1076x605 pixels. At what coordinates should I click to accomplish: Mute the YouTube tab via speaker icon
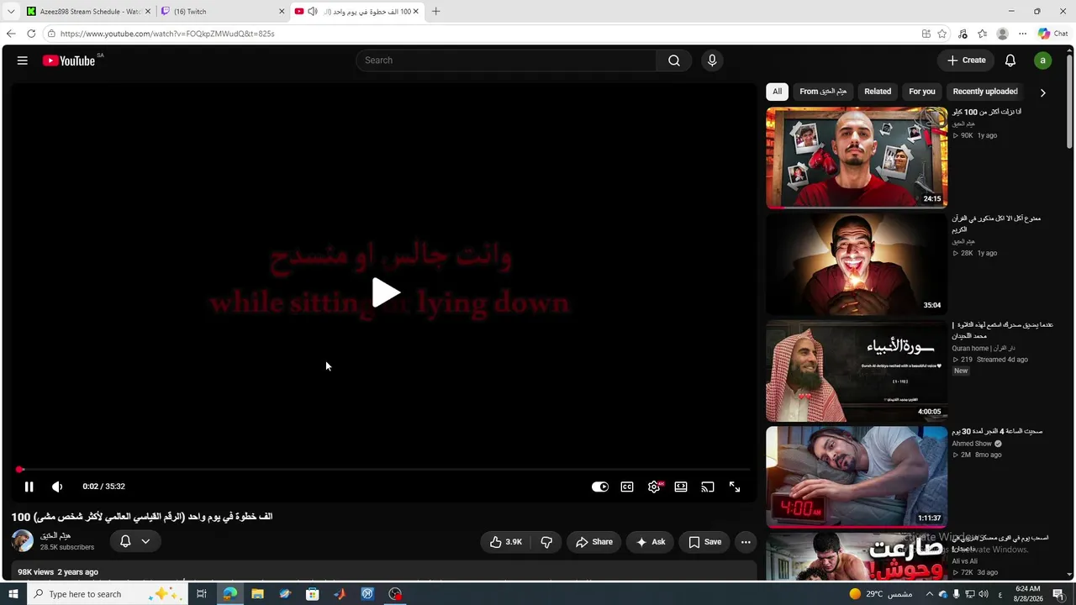313,12
